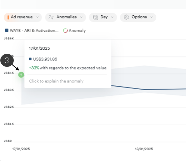The image size is (186, 163).
Task: Click the 17/01/2025 x-axis date label
Action: [21, 149]
